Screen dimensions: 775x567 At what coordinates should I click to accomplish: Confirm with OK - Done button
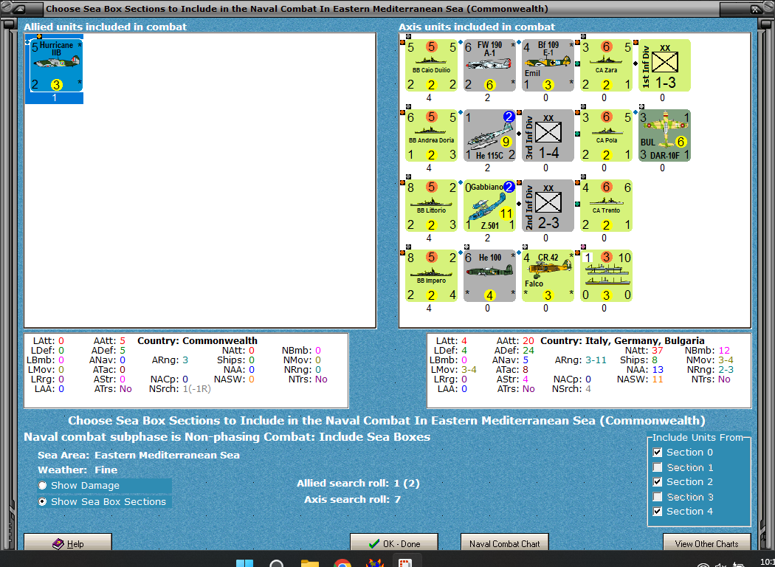click(394, 543)
